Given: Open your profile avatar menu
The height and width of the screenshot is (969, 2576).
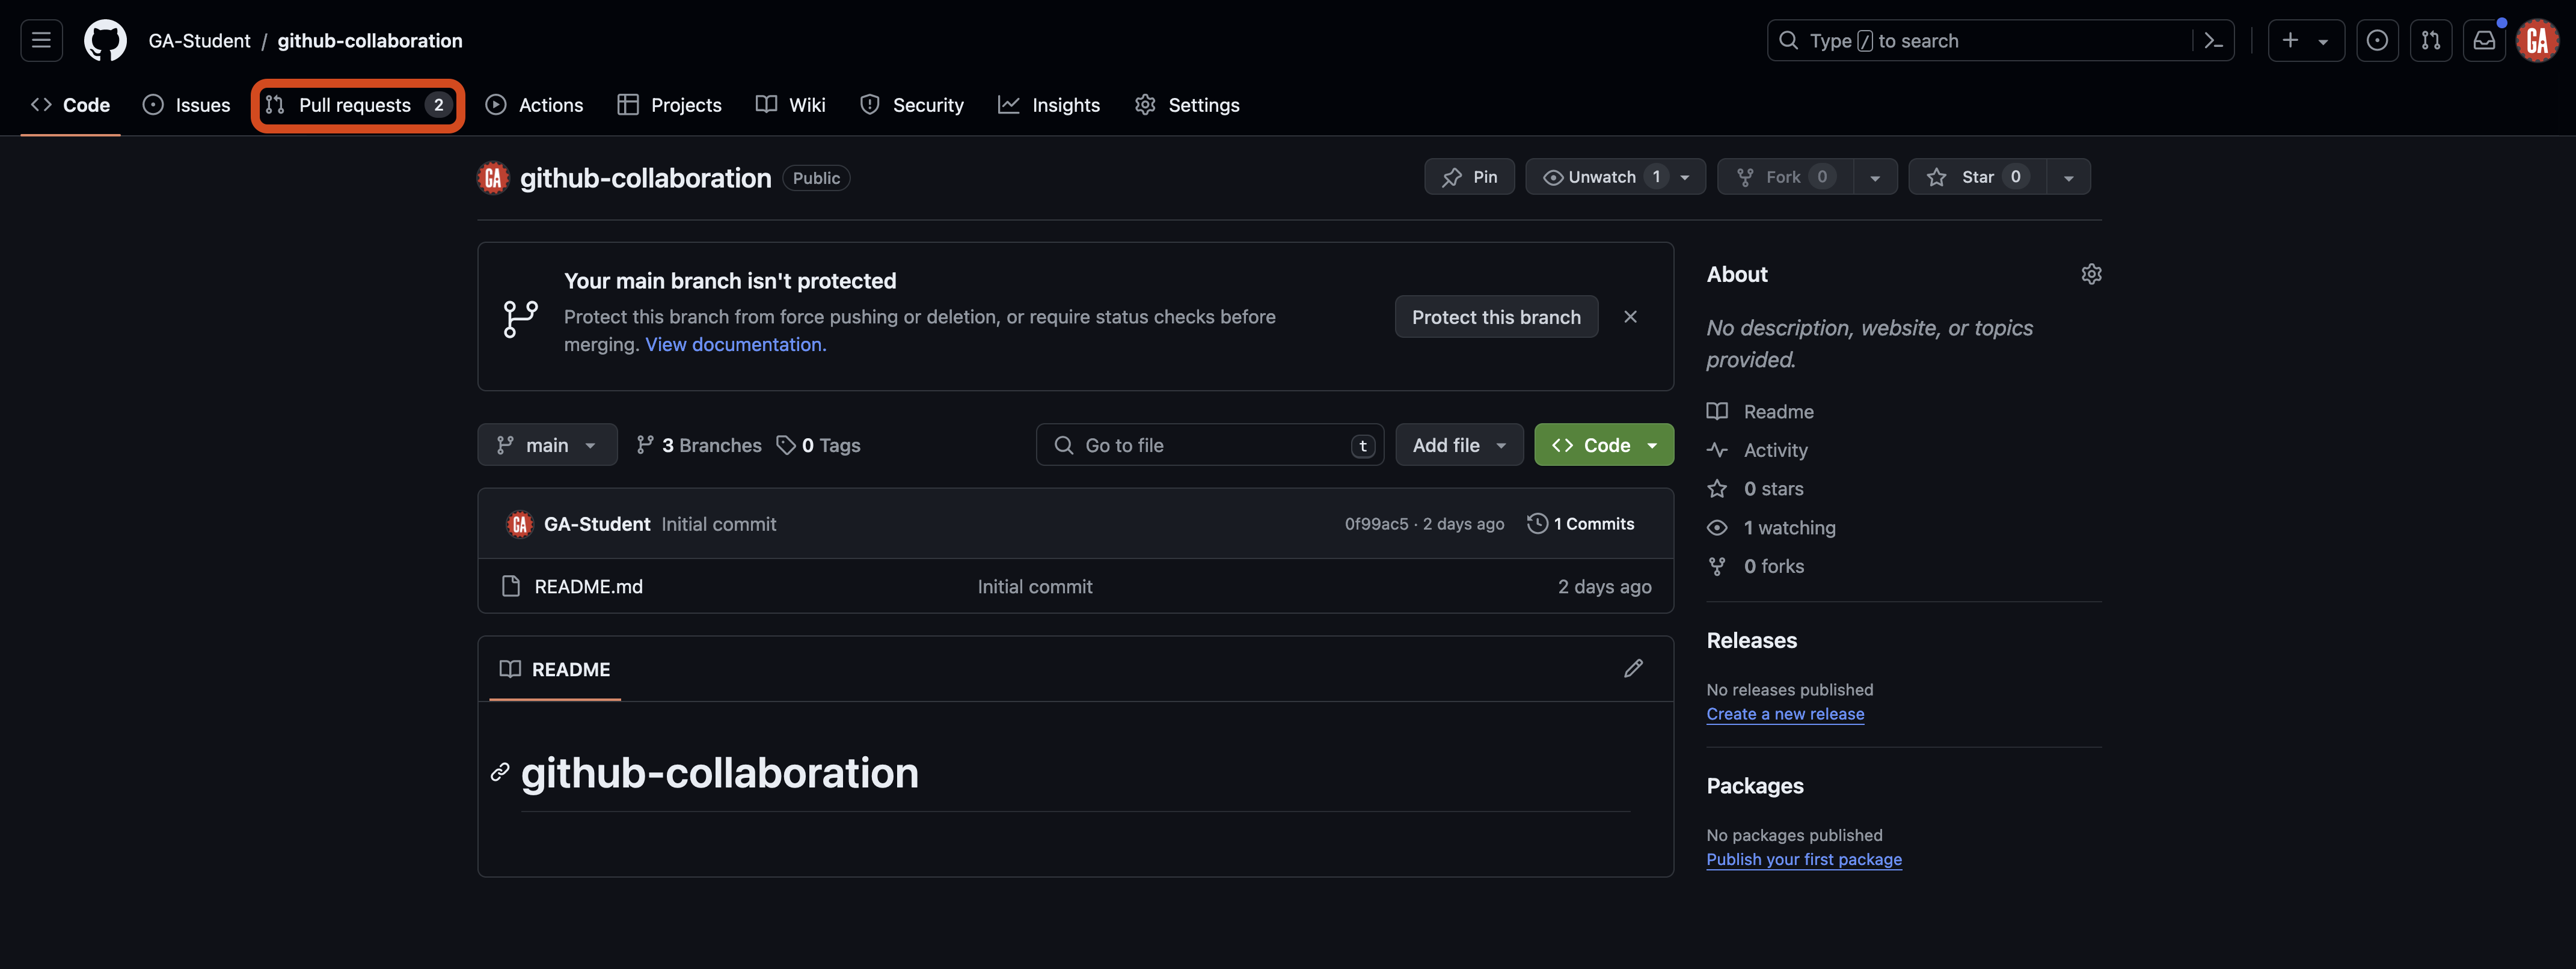Looking at the screenshot, I should point(2537,40).
